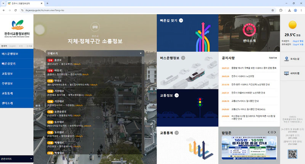This screenshot has width=305, height=164.
Task: Click the colorful intertwined arrows graphic
Action: [x=203, y=37]
